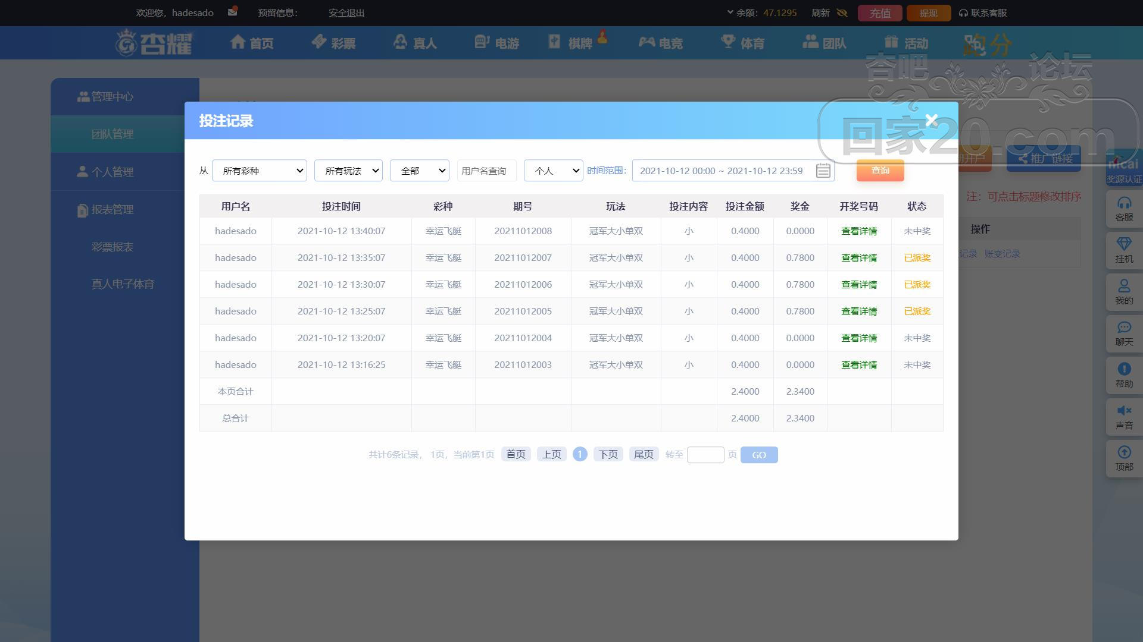Open the calendar date picker icon
The height and width of the screenshot is (642, 1143).
click(x=823, y=171)
